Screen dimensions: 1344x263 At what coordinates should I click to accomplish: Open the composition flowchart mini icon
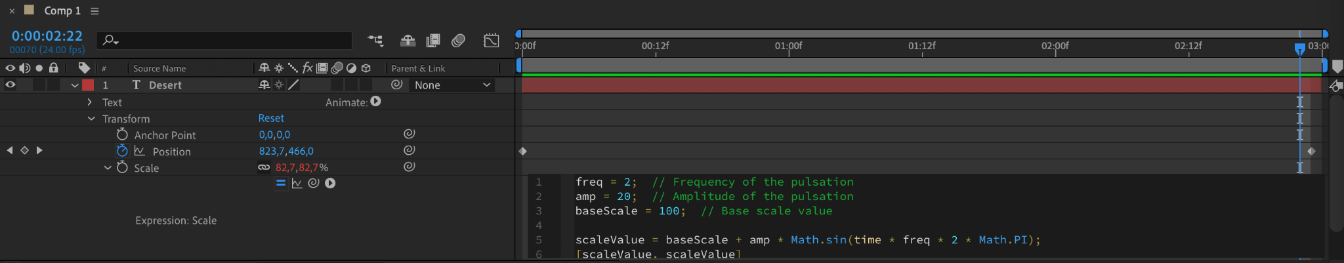pyautogui.click(x=375, y=41)
